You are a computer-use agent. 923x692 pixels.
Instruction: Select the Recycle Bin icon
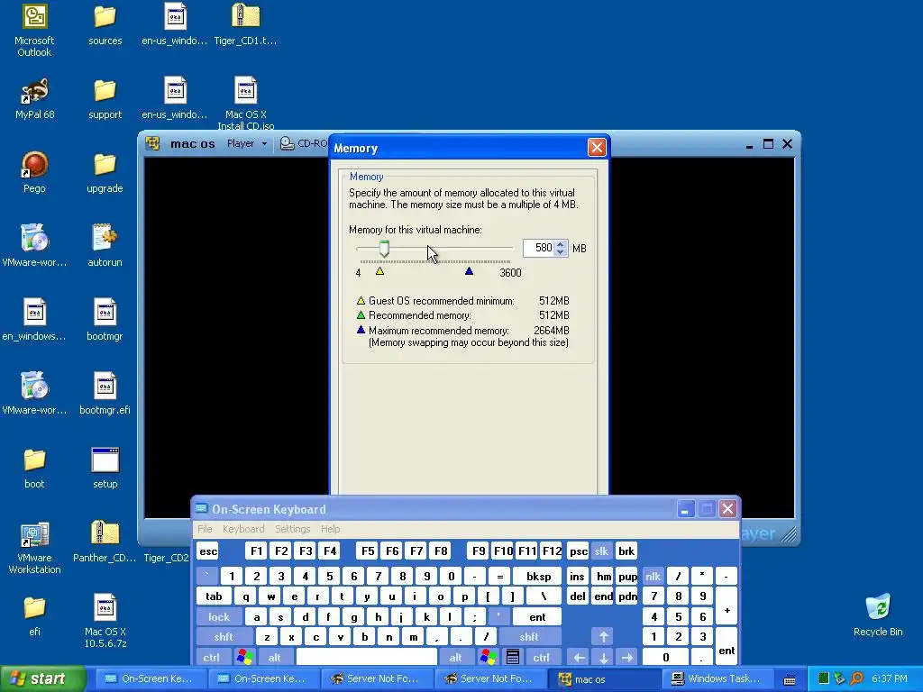[878, 615]
